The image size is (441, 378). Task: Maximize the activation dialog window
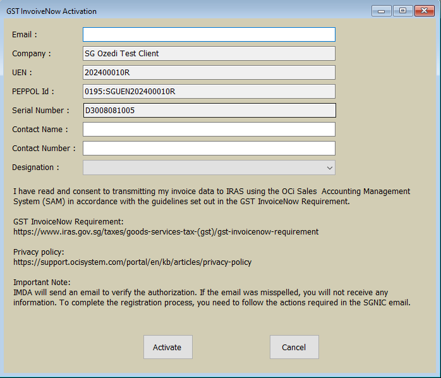[402, 11]
